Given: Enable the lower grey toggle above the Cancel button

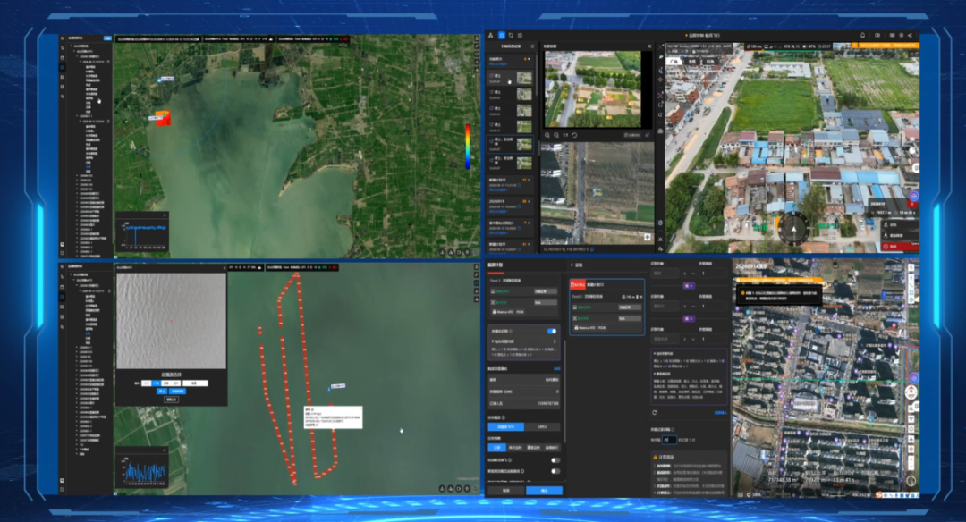Looking at the screenshot, I should (x=555, y=471).
